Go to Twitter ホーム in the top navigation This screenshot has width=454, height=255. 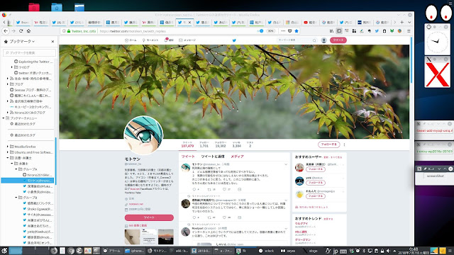tap(131, 40)
